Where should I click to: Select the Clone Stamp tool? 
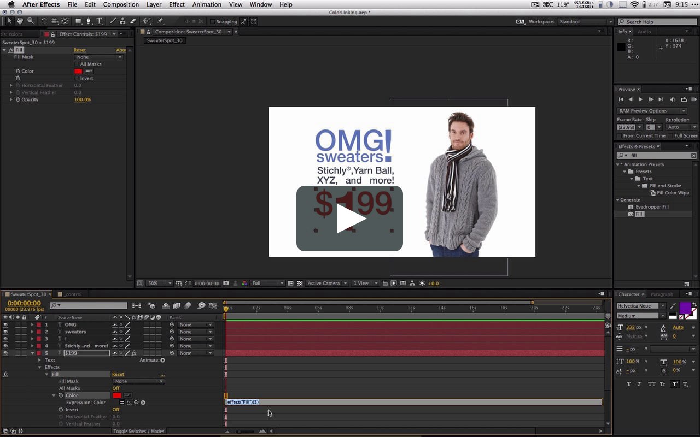click(x=123, y=21)
